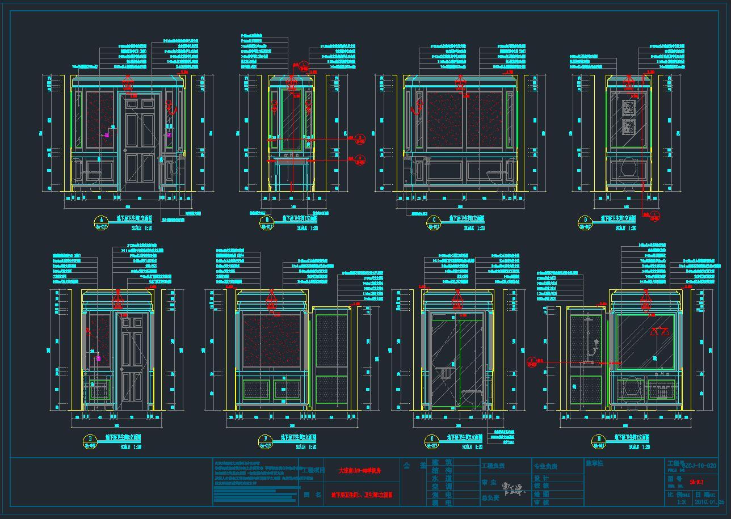
Task: Select the red chandelier symbol in elevation G
Action: [457, 299]
